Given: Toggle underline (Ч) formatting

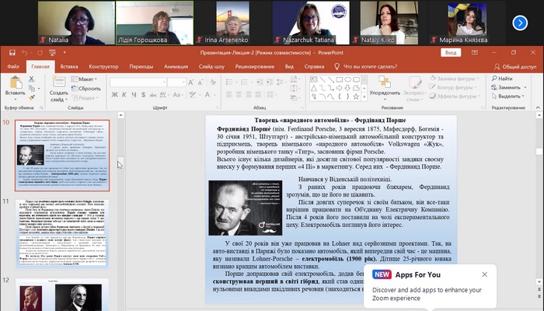Looking at the screenshot, I should point(133,96).
